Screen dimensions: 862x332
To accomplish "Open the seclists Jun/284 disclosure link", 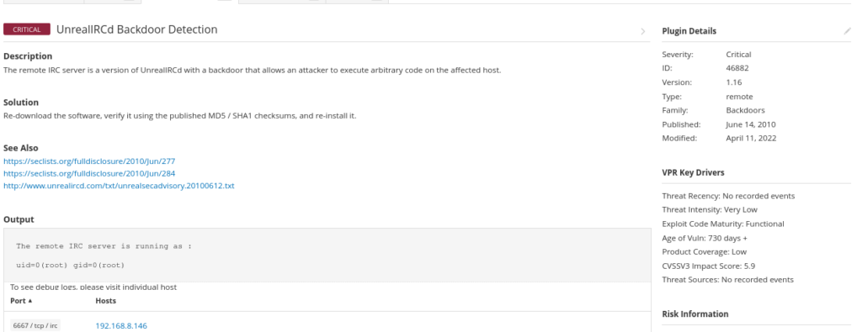I will coord(89,173).
